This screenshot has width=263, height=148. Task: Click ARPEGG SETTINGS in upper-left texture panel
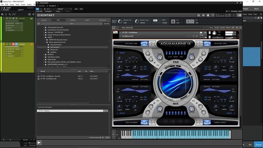140,79
